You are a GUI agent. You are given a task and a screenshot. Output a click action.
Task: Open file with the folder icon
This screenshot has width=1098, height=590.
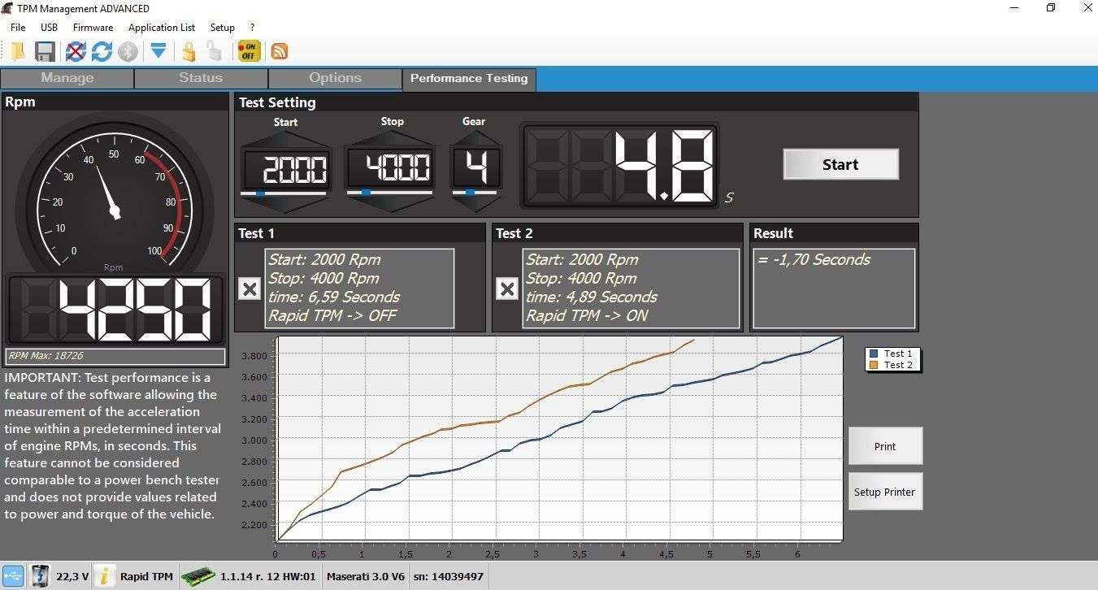click(17, 51)
